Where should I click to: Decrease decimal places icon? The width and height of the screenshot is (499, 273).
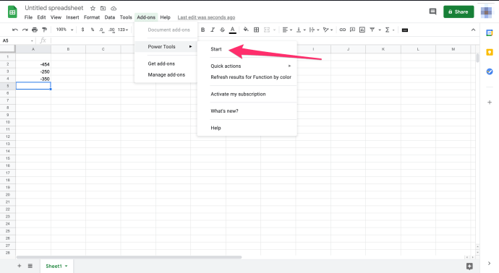tap(101, 30)
